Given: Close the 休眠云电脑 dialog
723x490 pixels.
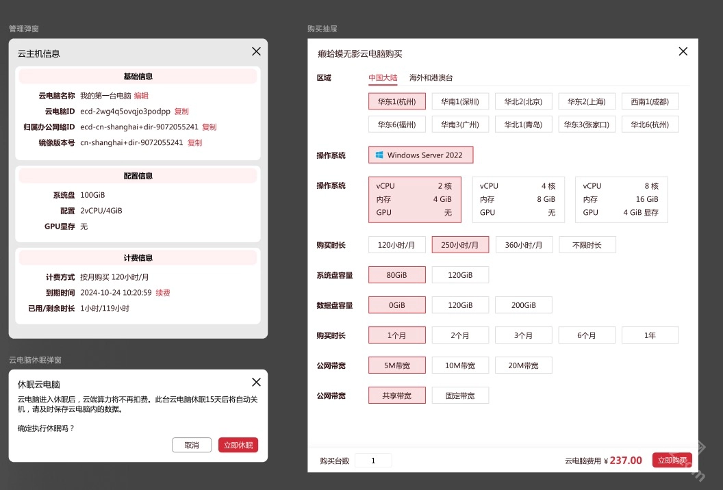Looking at the screenshot, I should pyautogui.click(x=256, y=383).
